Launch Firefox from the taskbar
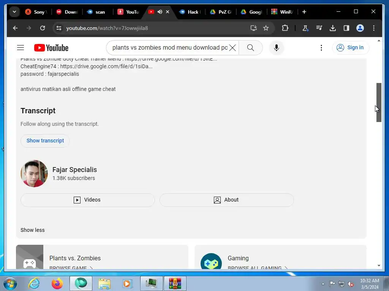This screenshot has width=389, height=291. [57, 283]
